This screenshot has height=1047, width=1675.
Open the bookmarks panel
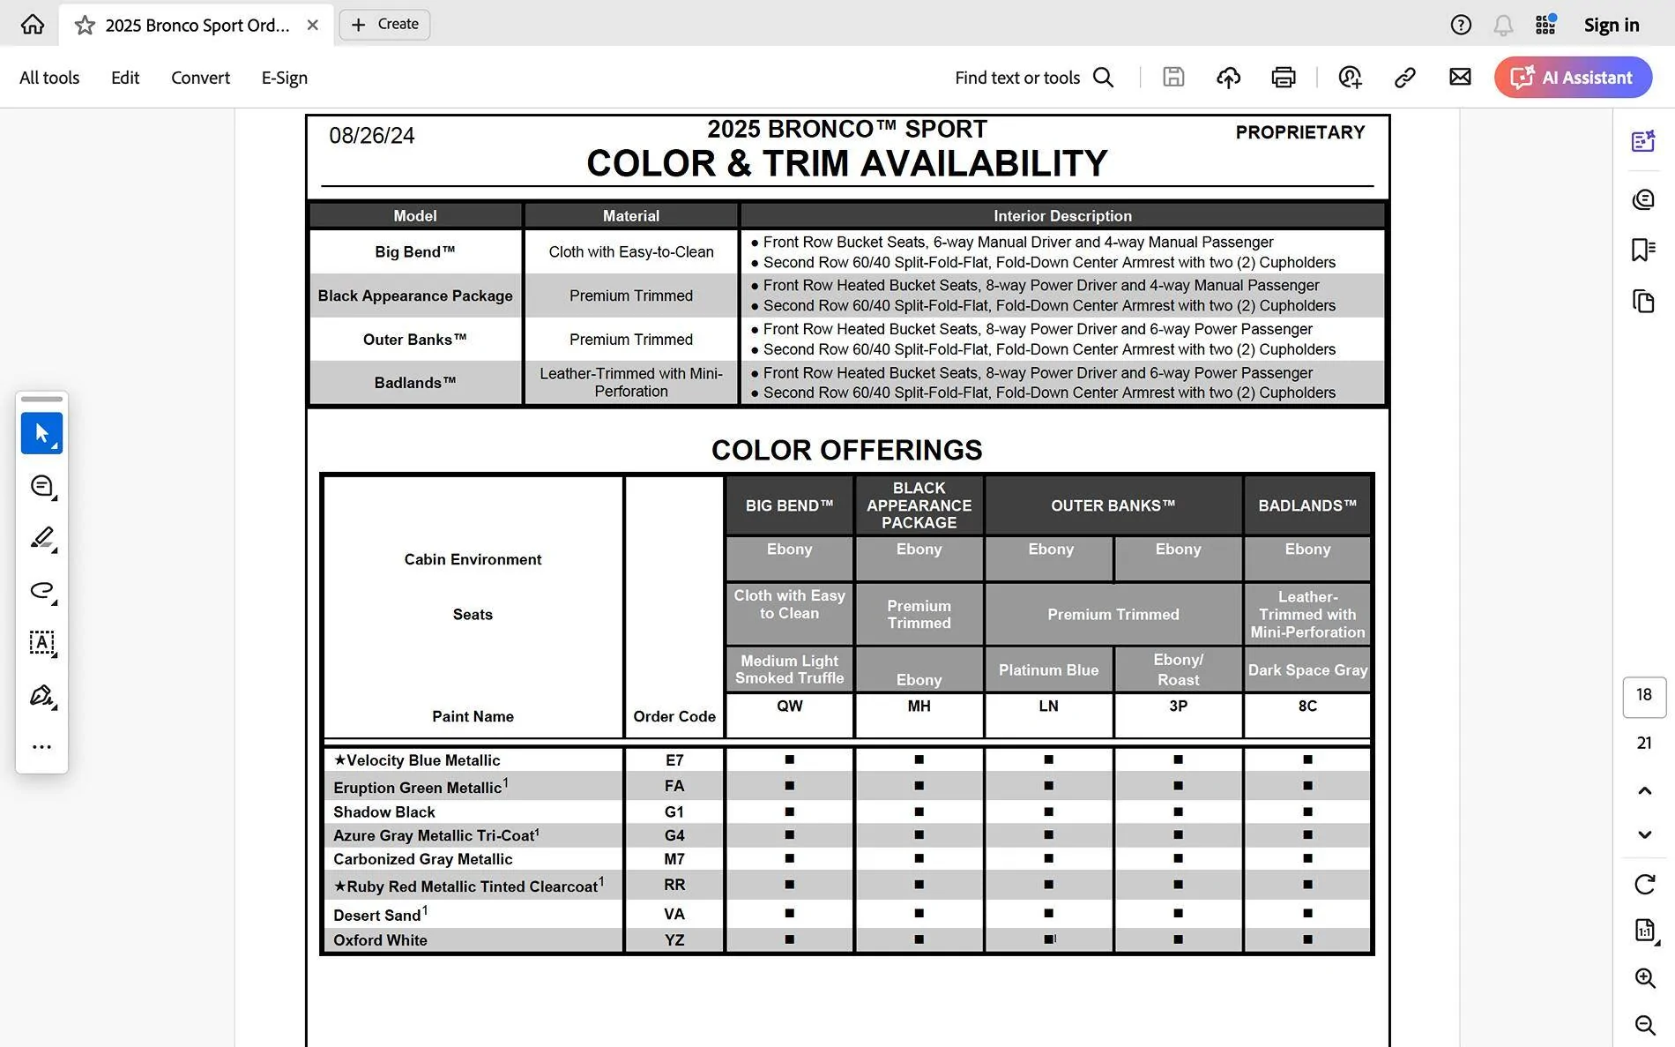(1642, 251)
